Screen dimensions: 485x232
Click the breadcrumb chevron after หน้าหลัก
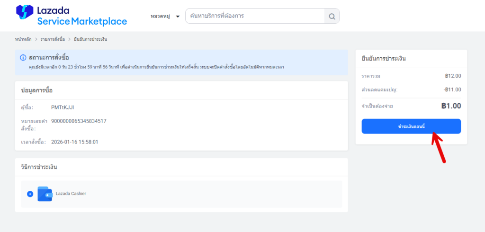coord(36,39)
